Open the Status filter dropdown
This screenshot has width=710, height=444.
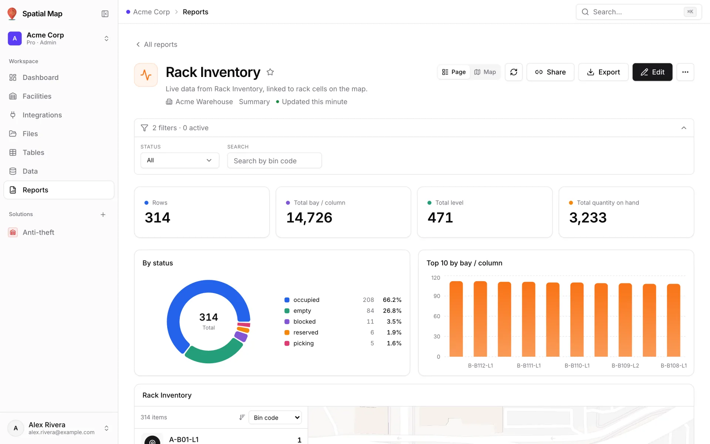pos(180,160)
